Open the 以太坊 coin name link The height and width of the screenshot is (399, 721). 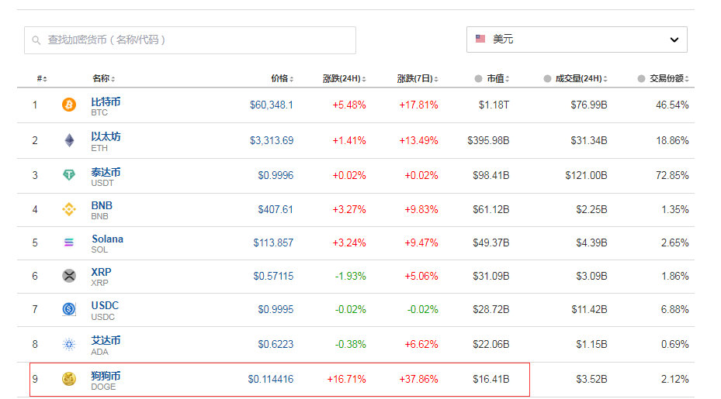(x=106, y=136)
